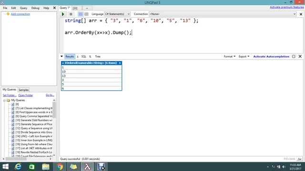Open the Help menu
Screen dimensions: 305x171
click(x=46, y=8)
